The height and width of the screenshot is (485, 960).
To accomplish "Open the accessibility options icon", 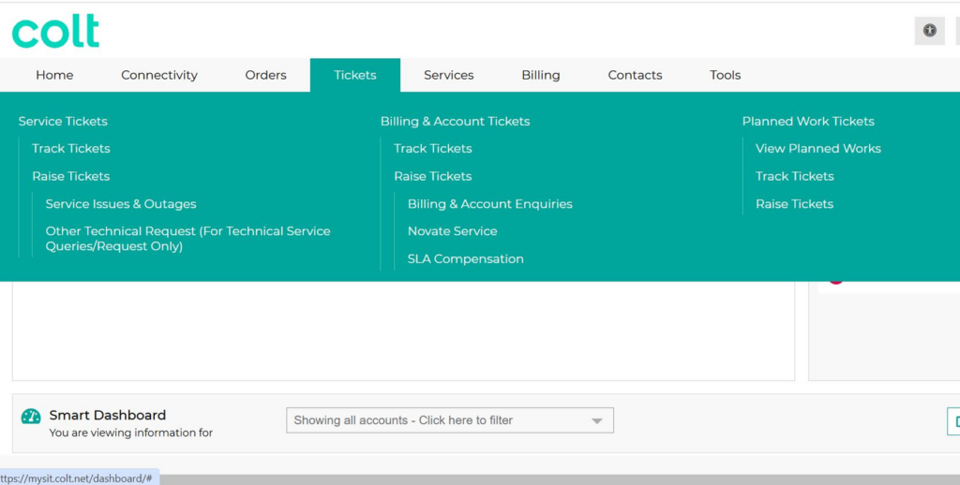I will [929, 31].
